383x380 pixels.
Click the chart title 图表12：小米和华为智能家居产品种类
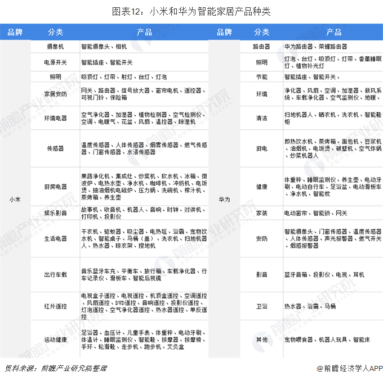[191, 11]
